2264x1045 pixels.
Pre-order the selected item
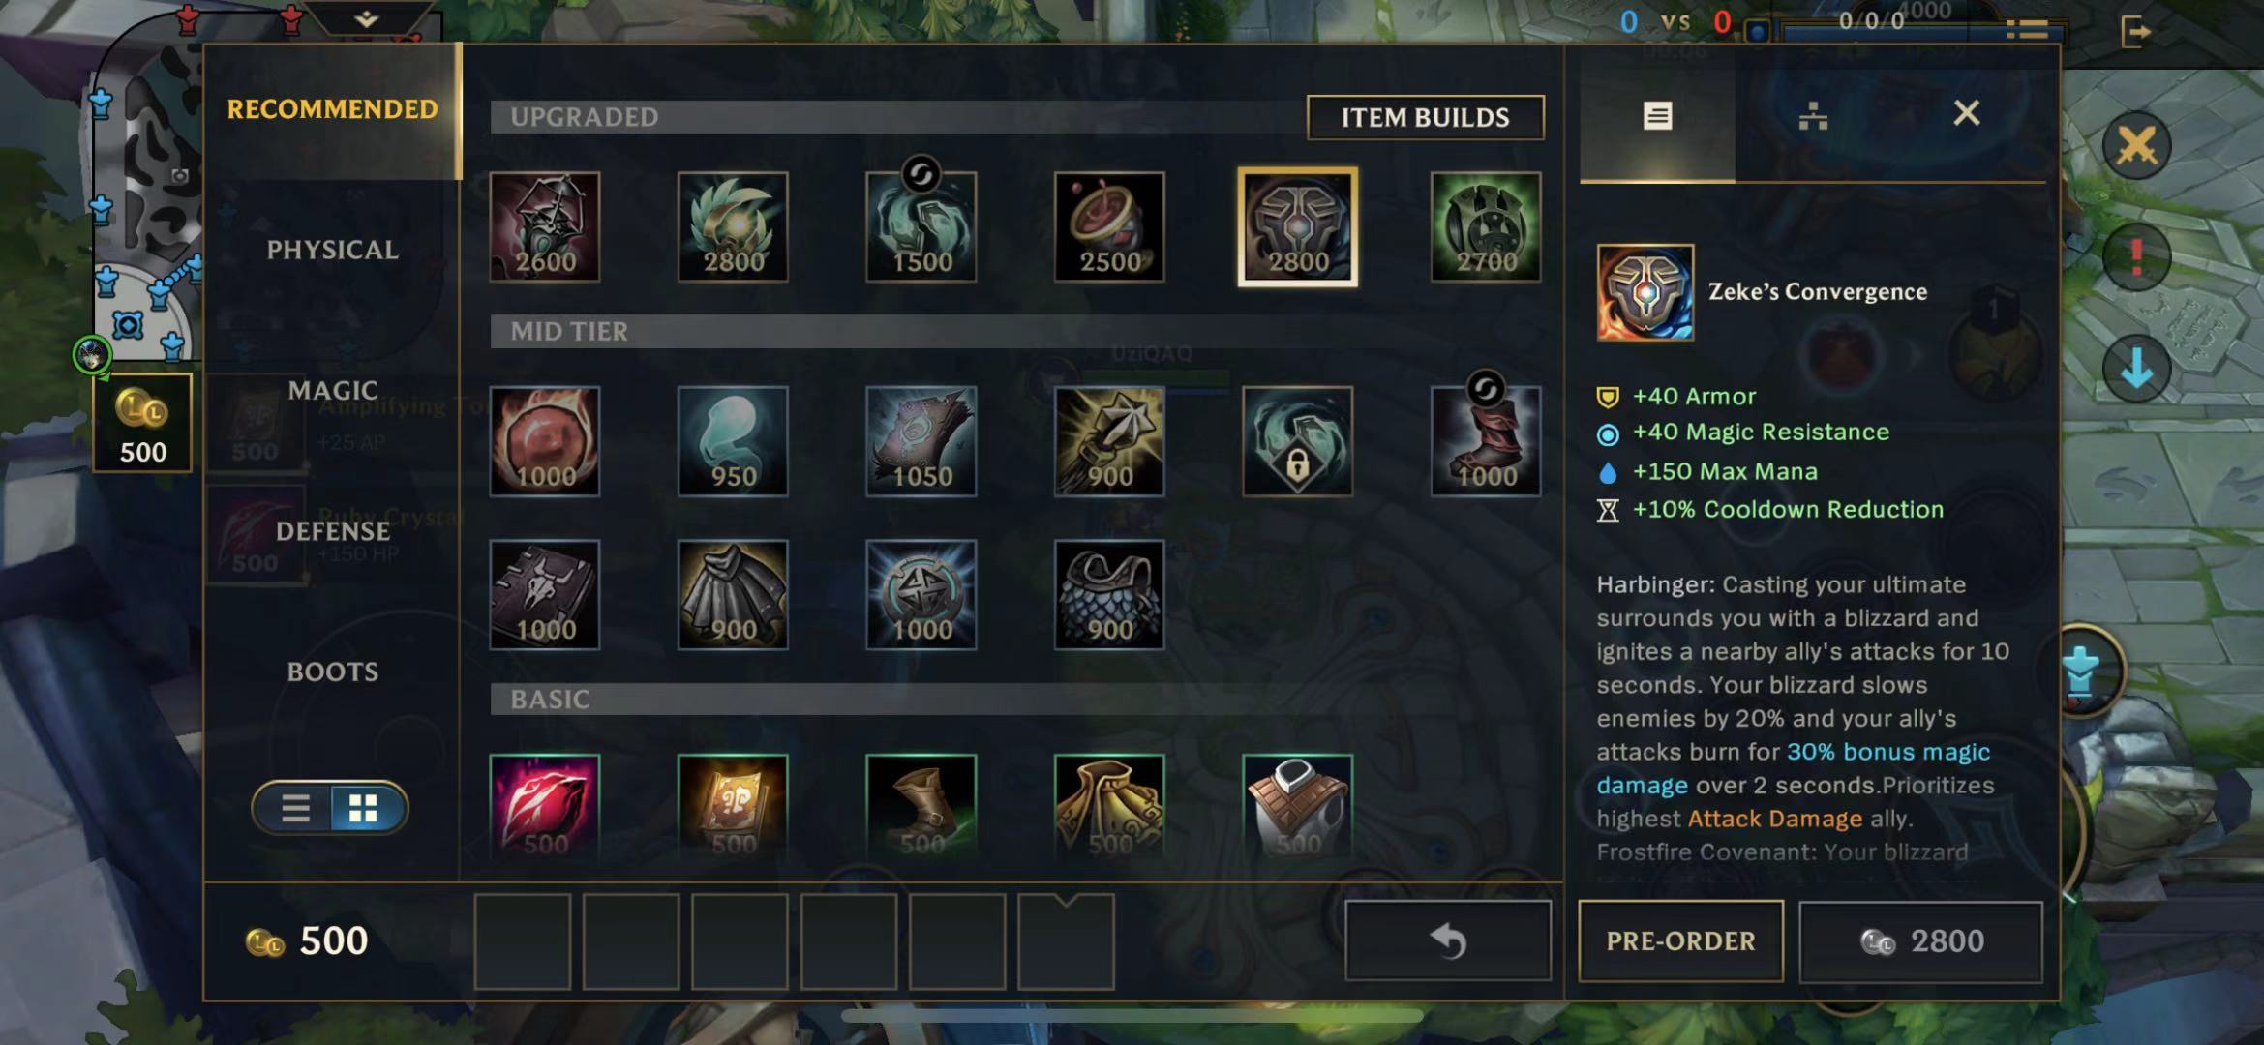[x=1680, y=940]
